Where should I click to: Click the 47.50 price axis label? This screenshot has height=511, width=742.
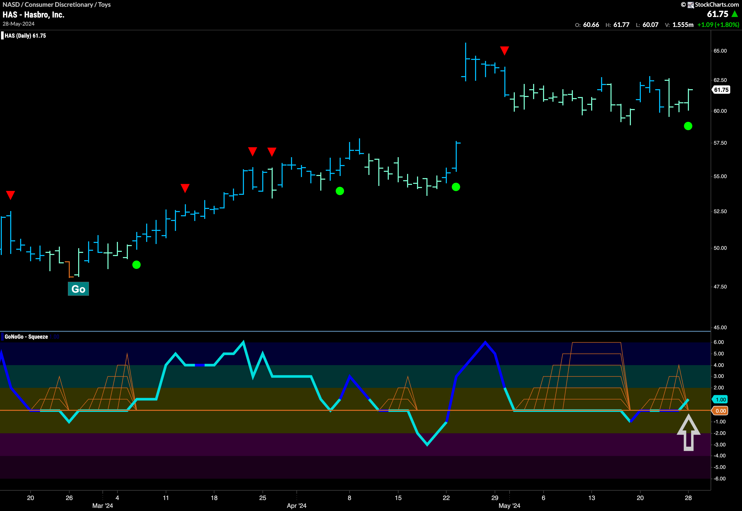pos(720,287)
